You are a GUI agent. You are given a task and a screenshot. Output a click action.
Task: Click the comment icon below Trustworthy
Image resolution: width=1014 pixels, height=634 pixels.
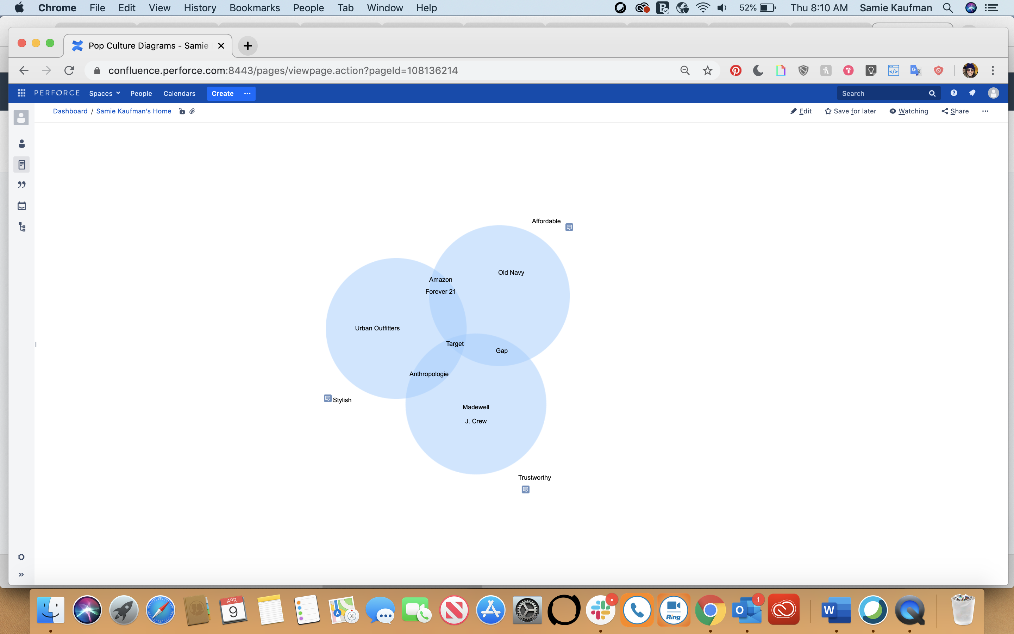[525, 489]
